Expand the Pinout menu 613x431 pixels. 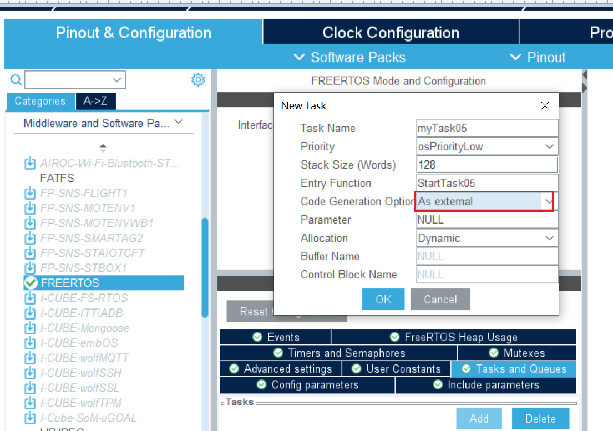click(538, 58)
